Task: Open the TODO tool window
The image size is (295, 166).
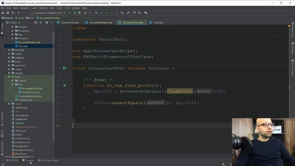Action: (12, 160)
